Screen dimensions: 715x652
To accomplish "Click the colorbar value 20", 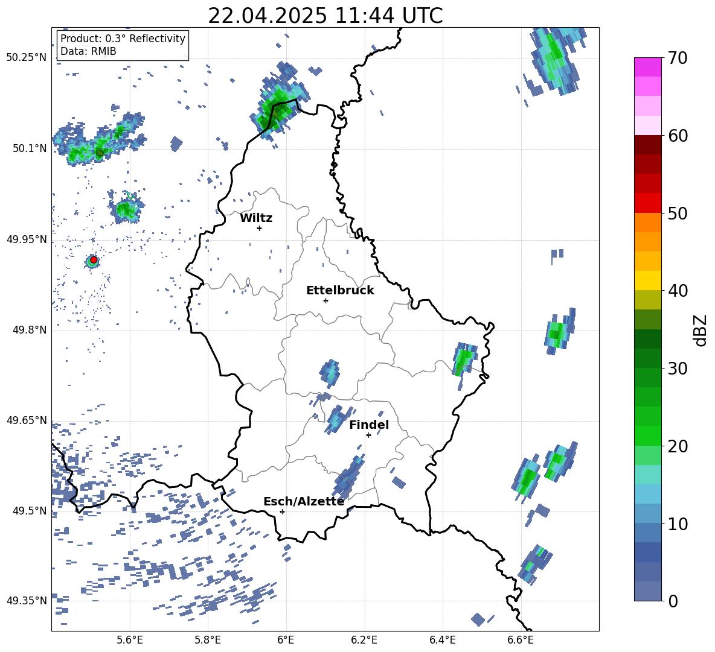I will [x=678, y=446].
